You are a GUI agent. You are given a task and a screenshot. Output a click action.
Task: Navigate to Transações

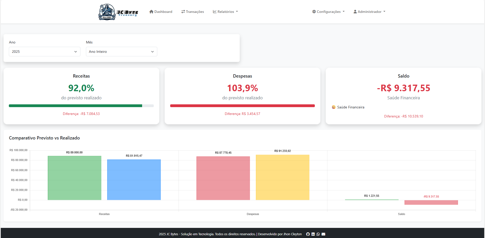point(193,12)
